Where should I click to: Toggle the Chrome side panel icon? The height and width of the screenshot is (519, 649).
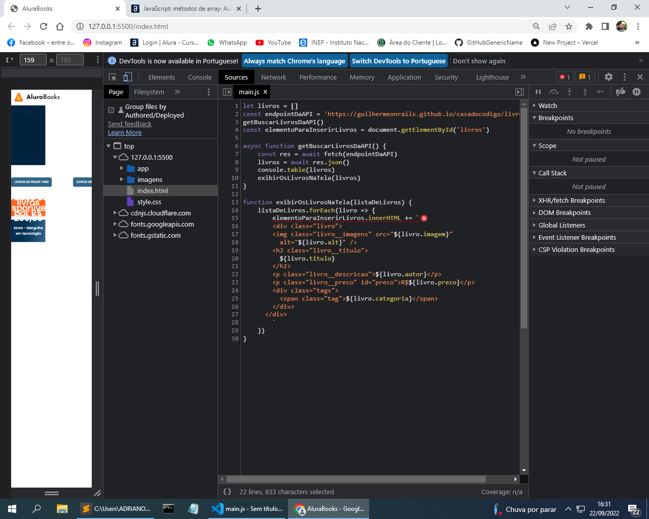pyautogui.click(x=605, y=26)
